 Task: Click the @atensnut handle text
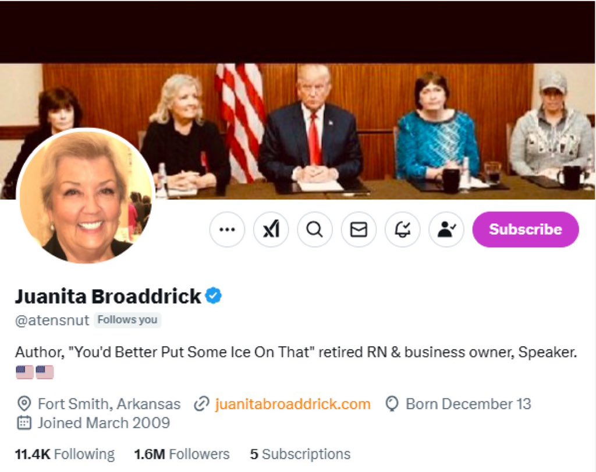coord(52,320)
